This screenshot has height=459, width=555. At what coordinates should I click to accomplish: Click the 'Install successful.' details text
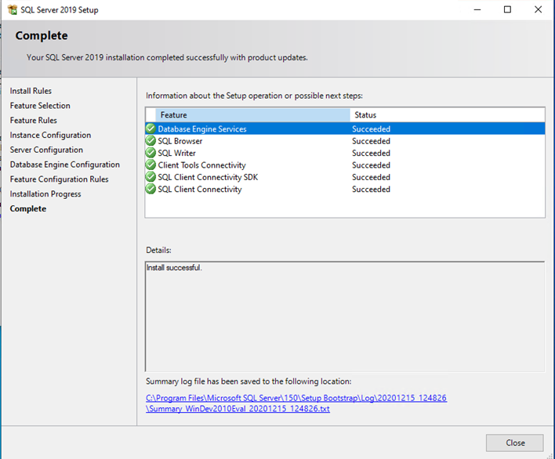click(x=174, y=268)
